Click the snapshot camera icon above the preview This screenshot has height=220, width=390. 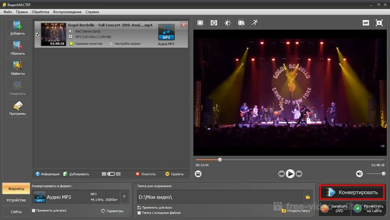214,23
